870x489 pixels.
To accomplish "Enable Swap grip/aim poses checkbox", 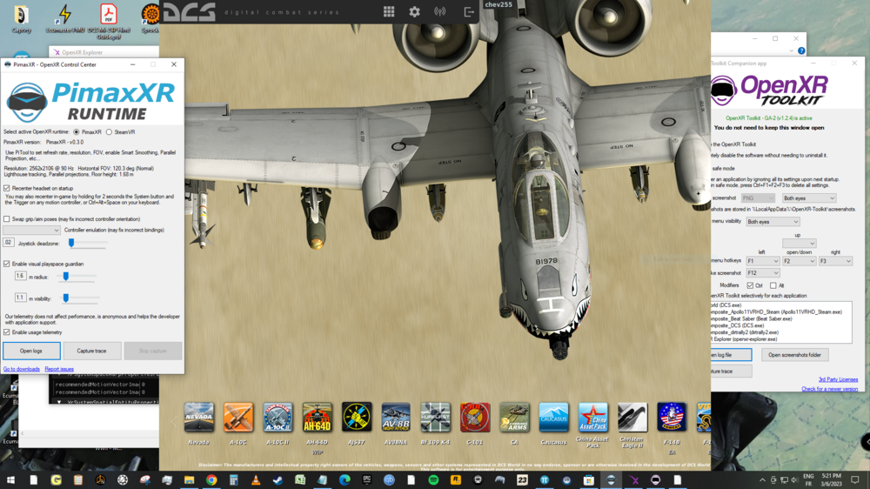I will [7, 219].
